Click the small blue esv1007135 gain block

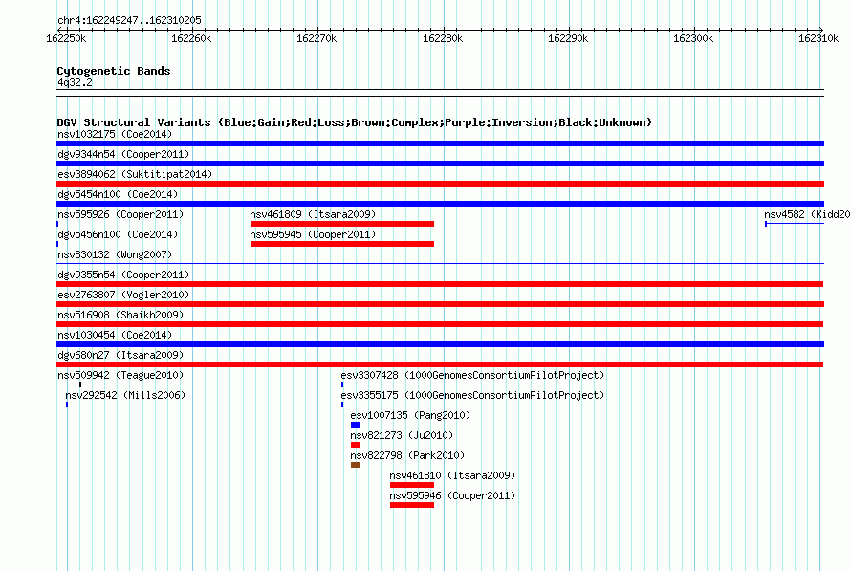[x=355, y=425]
